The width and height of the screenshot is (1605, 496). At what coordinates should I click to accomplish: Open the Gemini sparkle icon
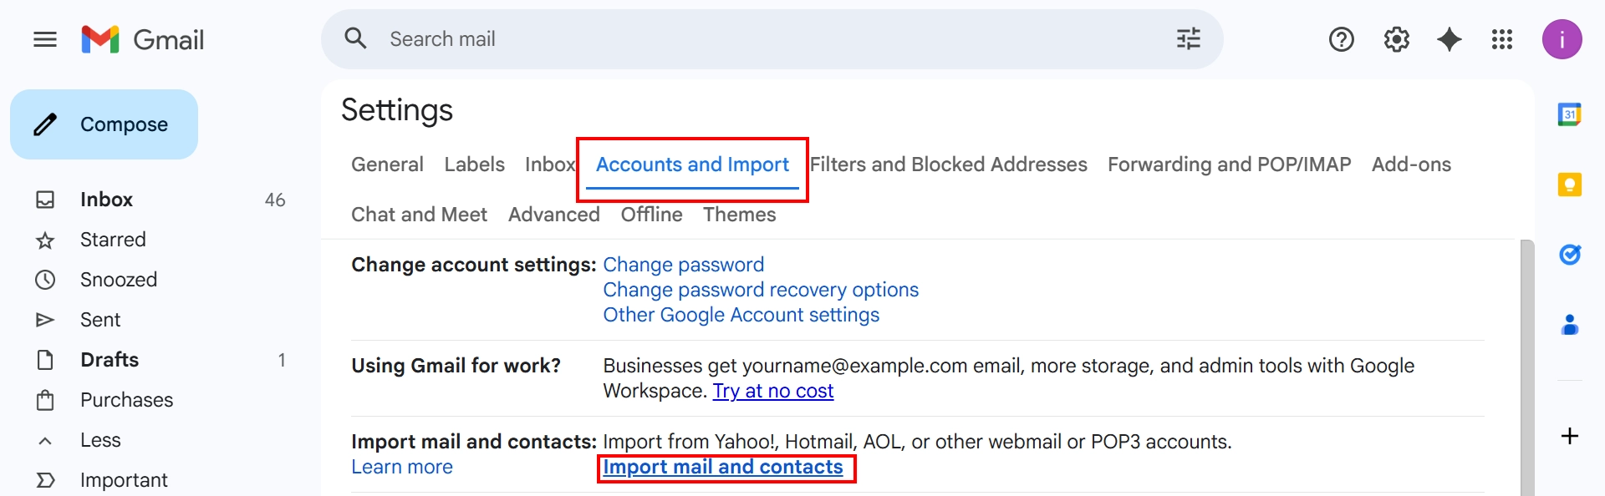(x=1450, y=39)
